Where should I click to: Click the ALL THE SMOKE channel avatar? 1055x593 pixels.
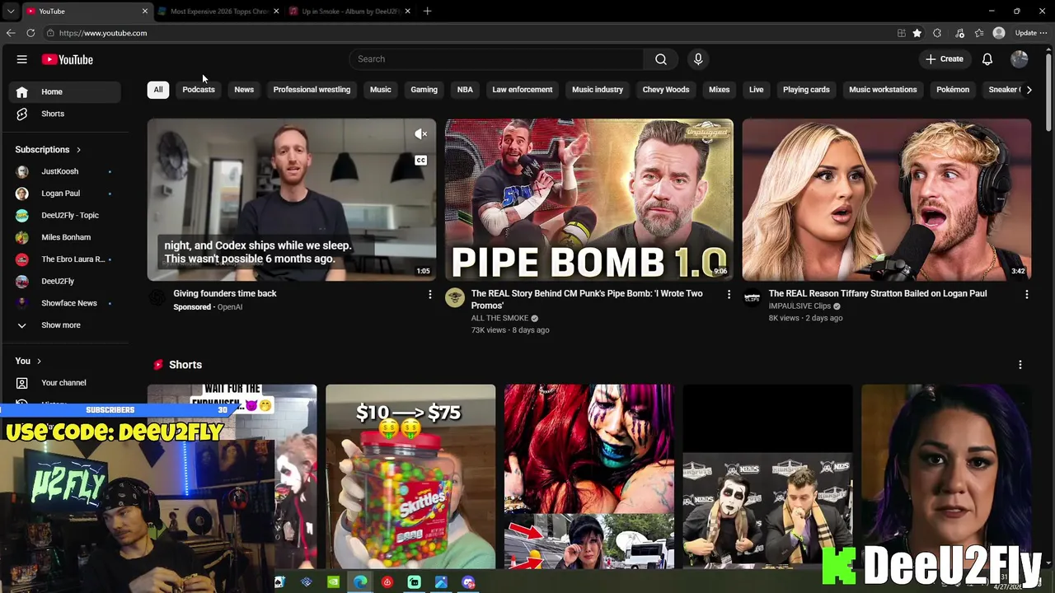(455, 297)
